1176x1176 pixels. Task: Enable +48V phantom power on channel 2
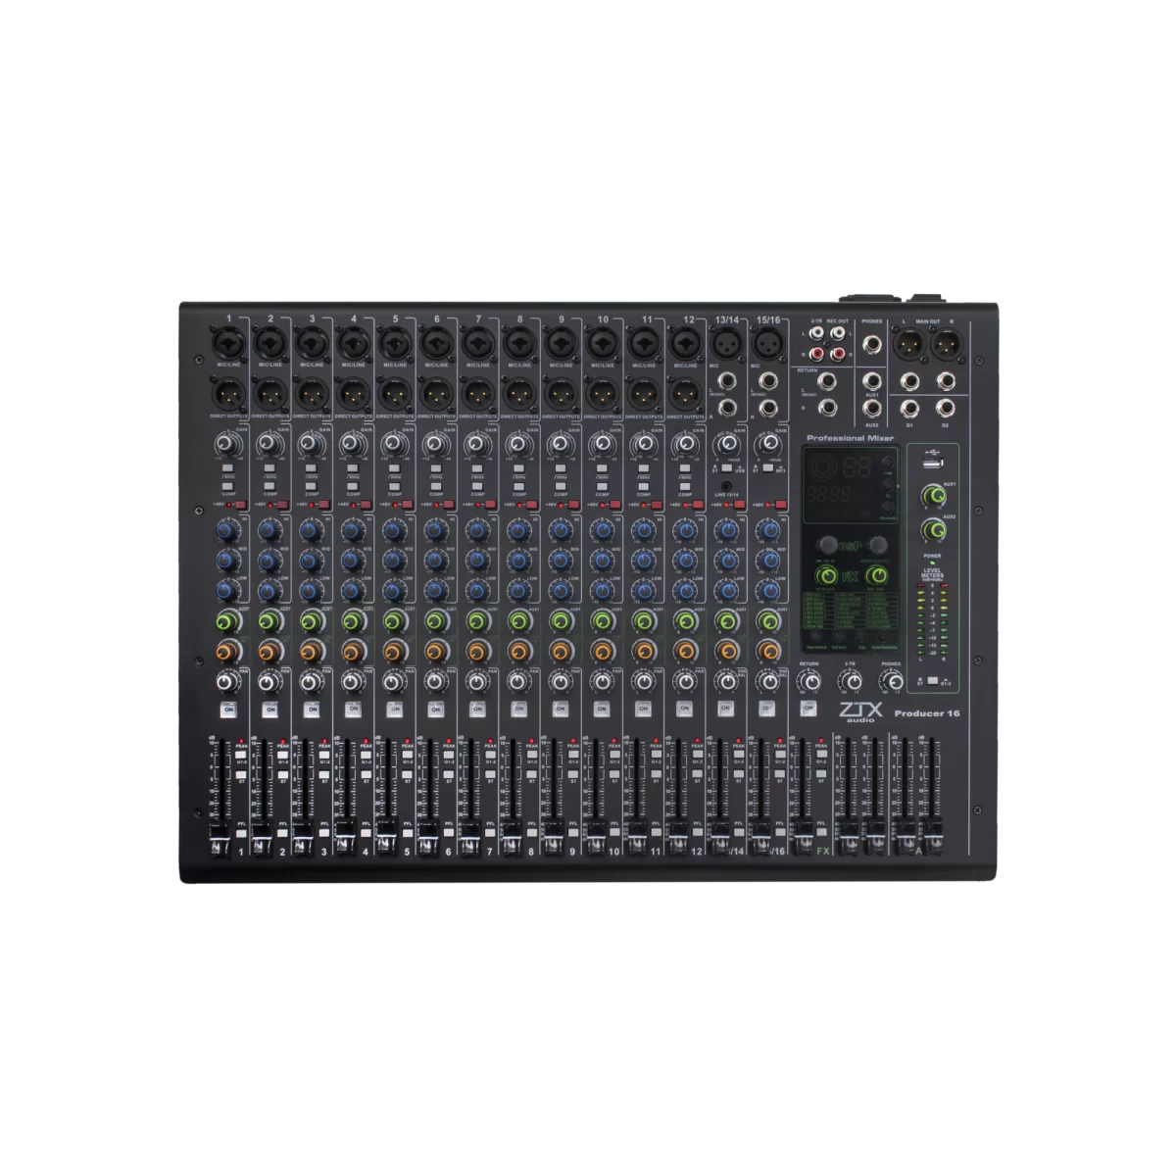(x=281, y=504)
